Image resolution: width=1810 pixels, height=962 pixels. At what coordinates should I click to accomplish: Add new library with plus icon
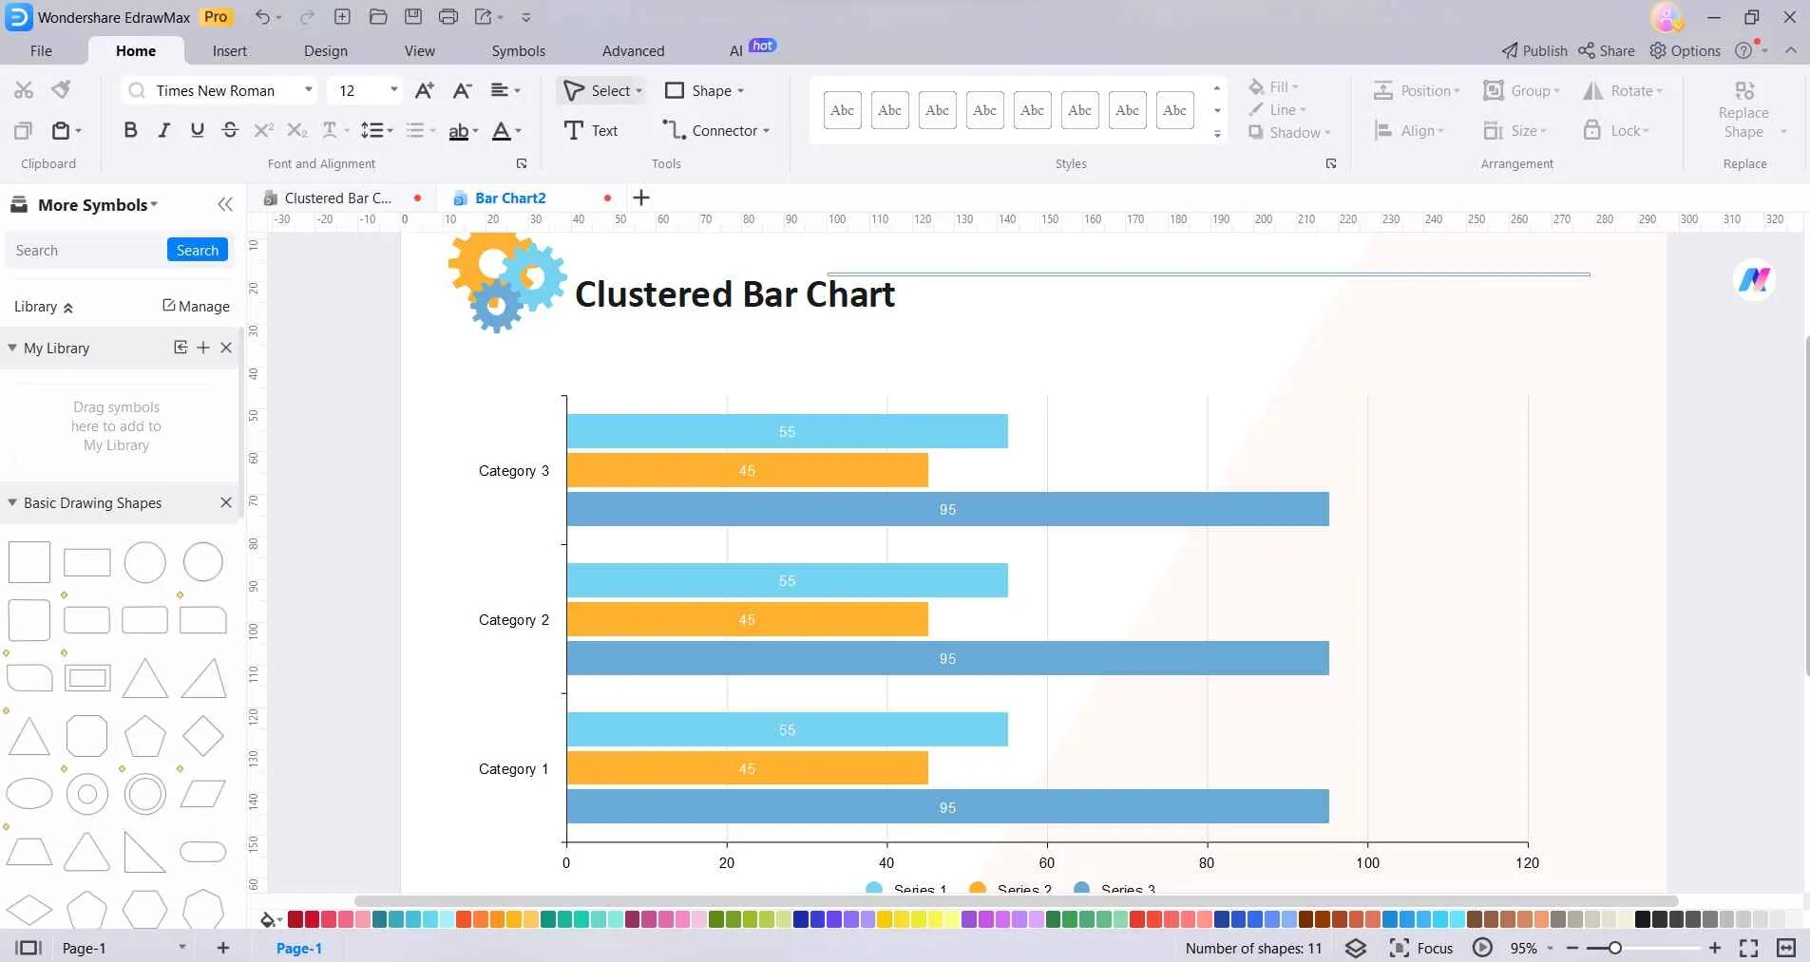tap(203, 348)
